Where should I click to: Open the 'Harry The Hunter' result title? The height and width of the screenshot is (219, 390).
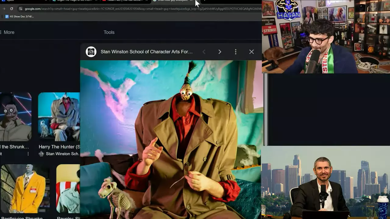tap(59, 147)
